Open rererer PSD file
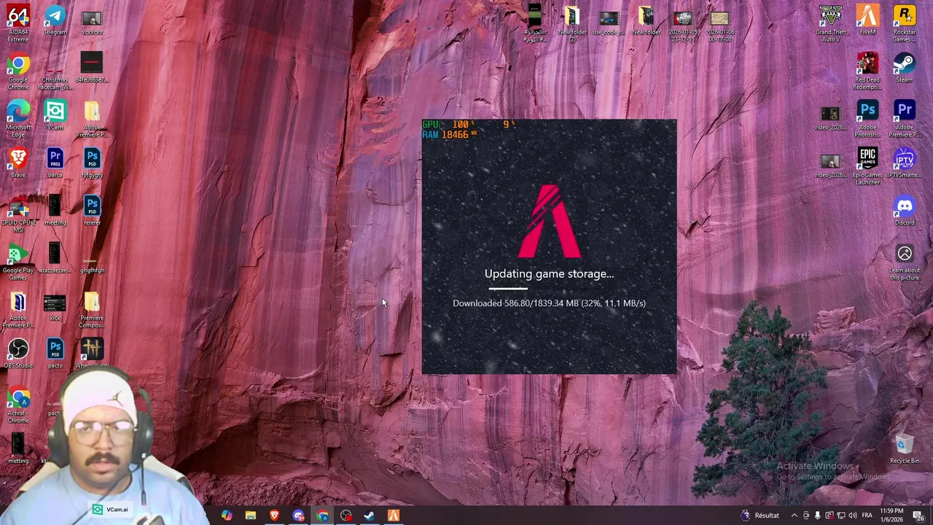The image size is (933, 525). [92, 210]
